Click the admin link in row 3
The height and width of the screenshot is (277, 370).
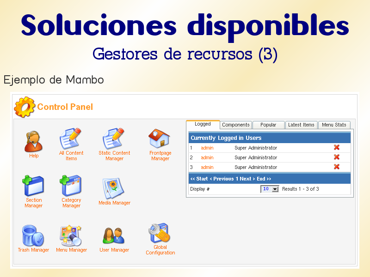tap(207, 167)
